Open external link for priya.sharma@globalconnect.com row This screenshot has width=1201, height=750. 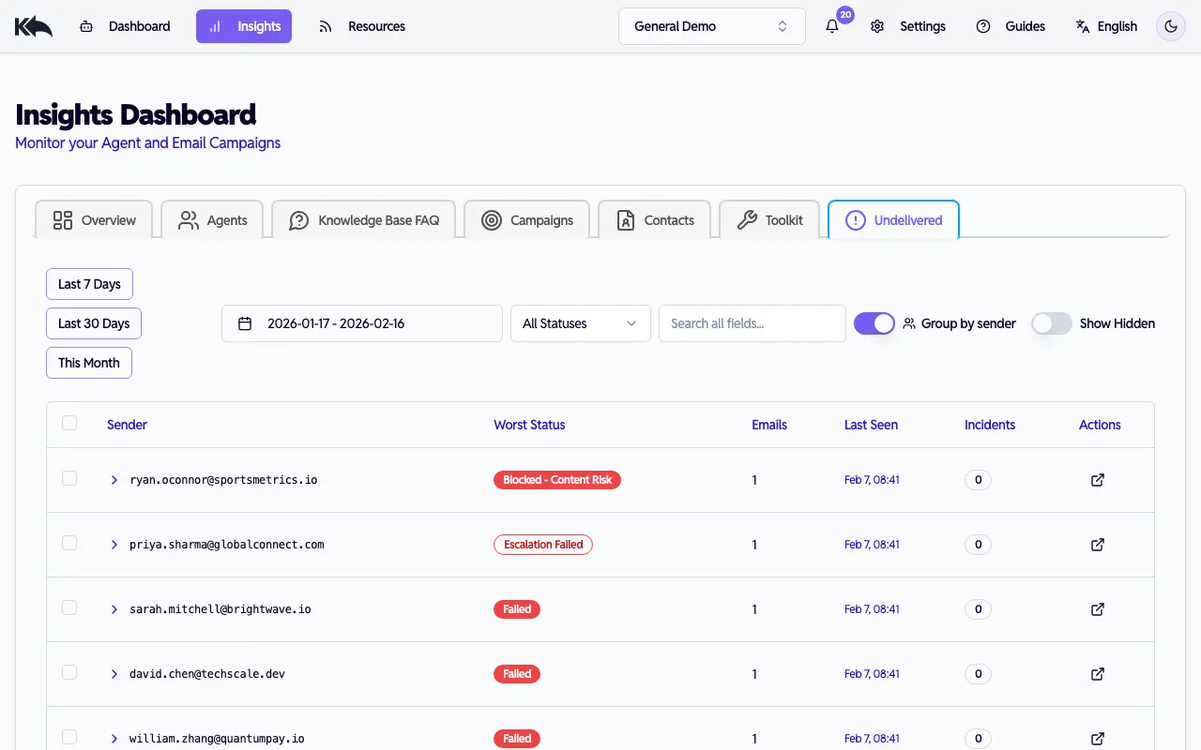tap(1098, 545)
